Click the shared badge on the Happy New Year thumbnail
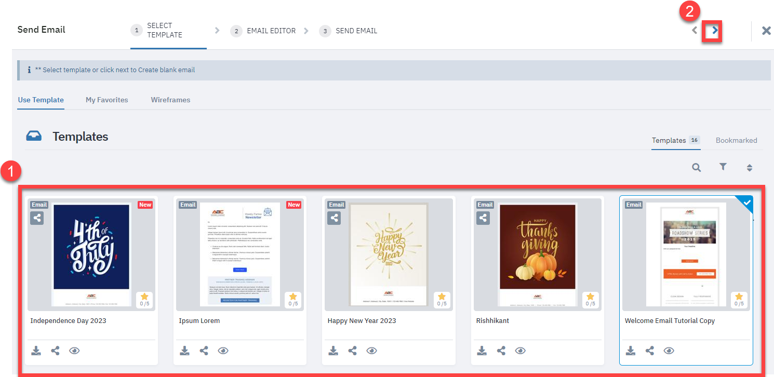This screenshot has height=377, width=774. click(334, 218)
